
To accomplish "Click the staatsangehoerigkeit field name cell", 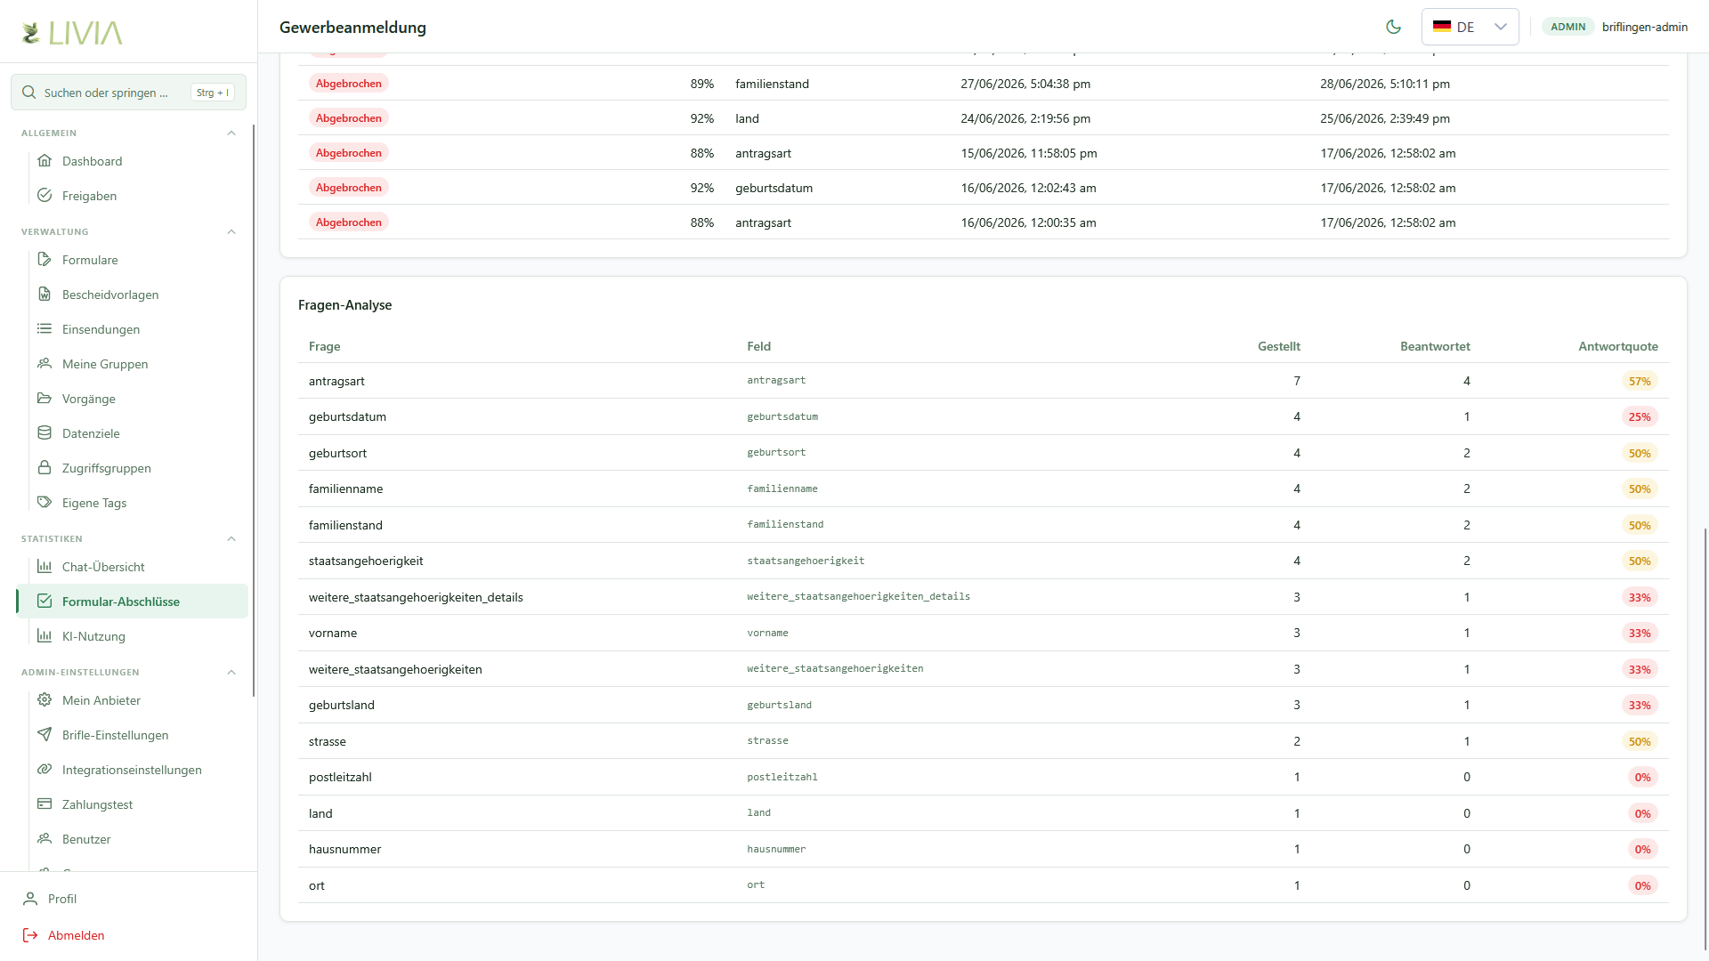I will pos(806,561).
